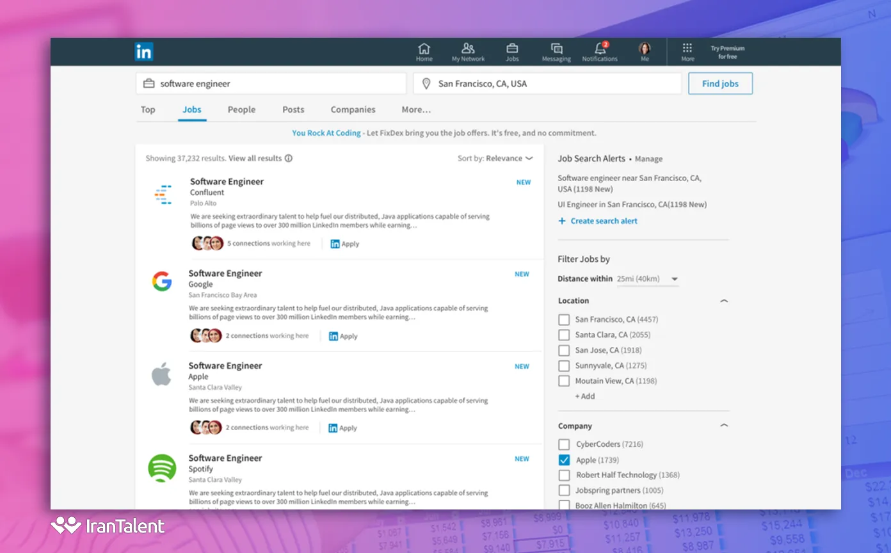Viewport: 891px width, 553px height.
Task: Click connection avatars on Confluent job
Action: 207,243
